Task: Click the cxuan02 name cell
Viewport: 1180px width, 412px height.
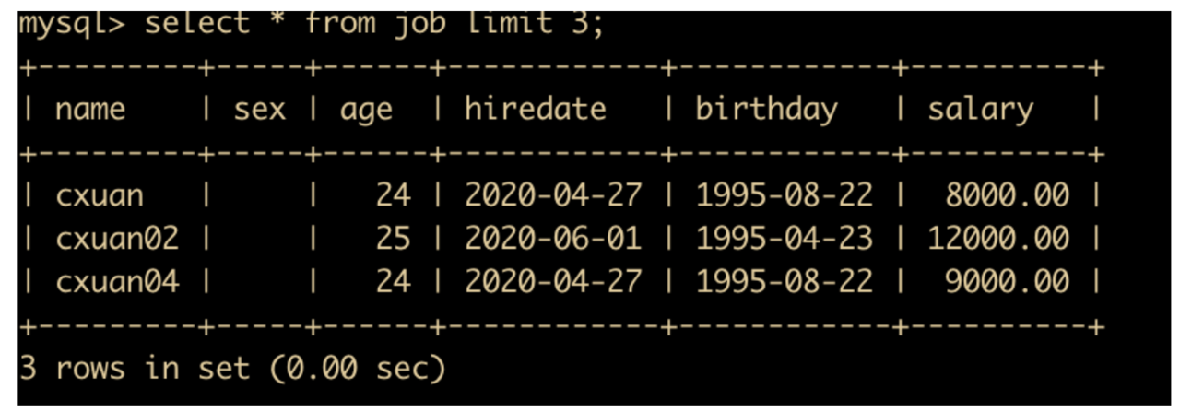Action: click(x=116, y=238)
